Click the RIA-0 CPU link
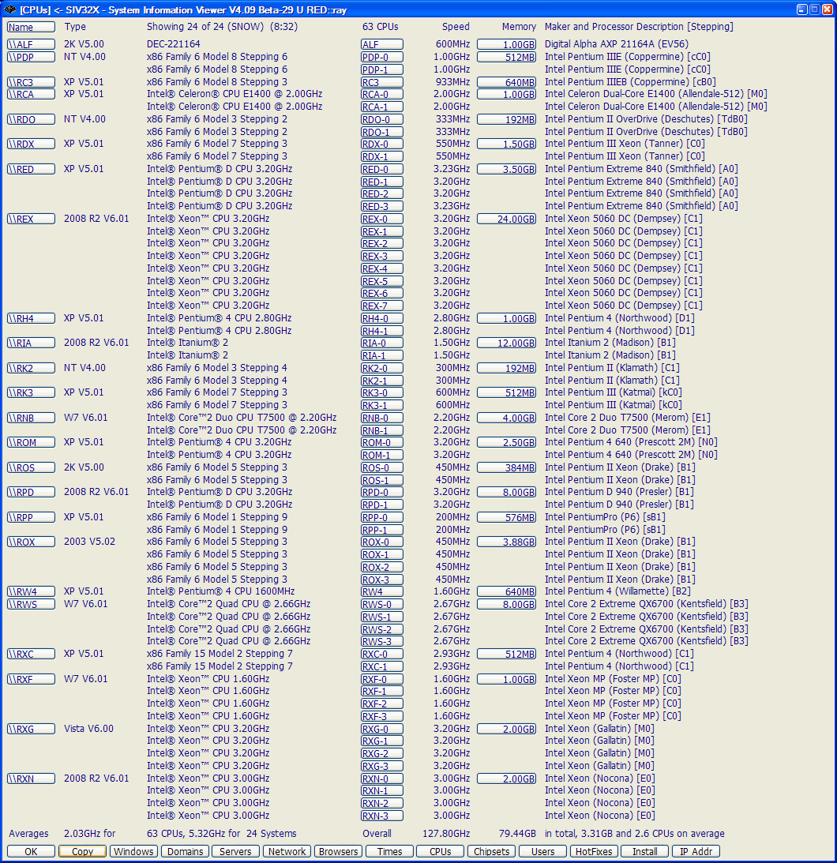The height and width of the screenshot is (863, 837). [382, 343]
